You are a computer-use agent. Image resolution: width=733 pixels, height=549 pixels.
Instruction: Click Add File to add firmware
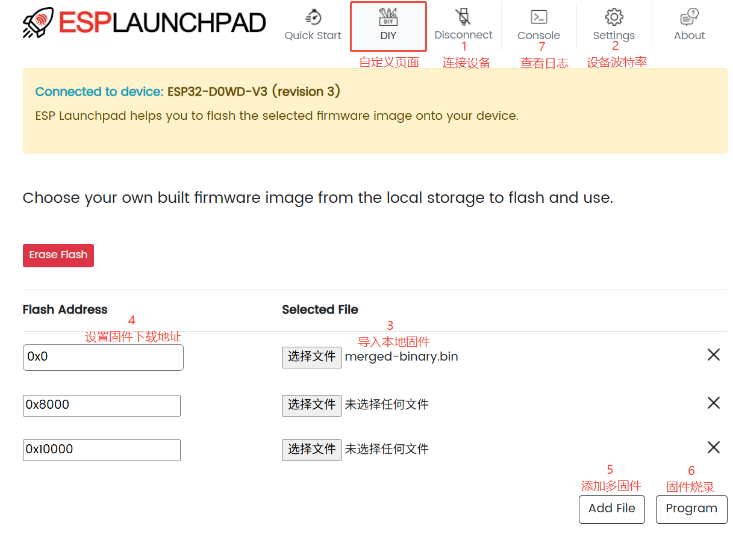(611, 509)
